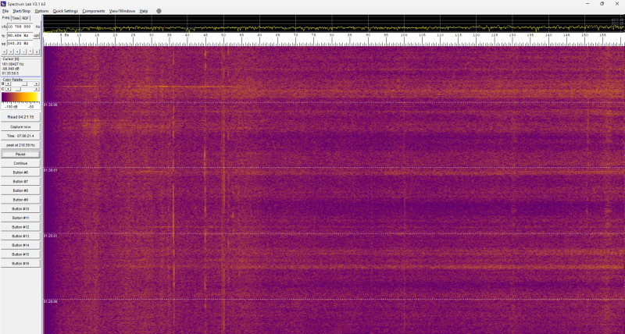The image size is (625, 334).
Task: Click Button #11 in side panel
Action: click(20, 219)
